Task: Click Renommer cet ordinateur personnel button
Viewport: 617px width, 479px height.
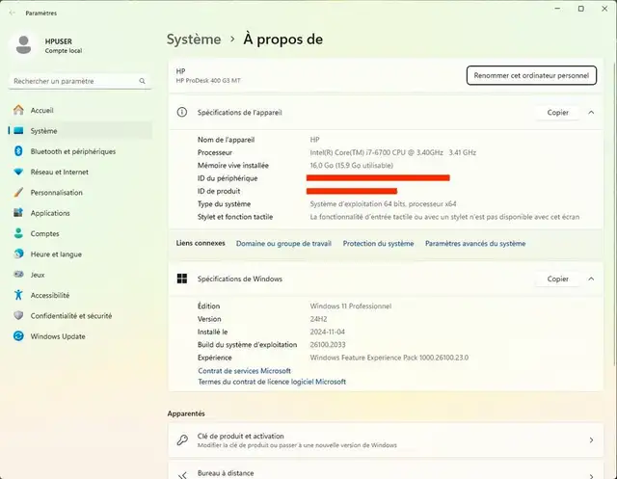Action: click(x=531, y=75)
